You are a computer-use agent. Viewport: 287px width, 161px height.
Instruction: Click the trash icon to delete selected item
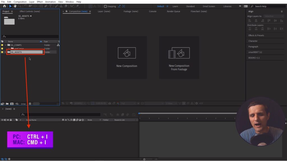pos(30,103)
